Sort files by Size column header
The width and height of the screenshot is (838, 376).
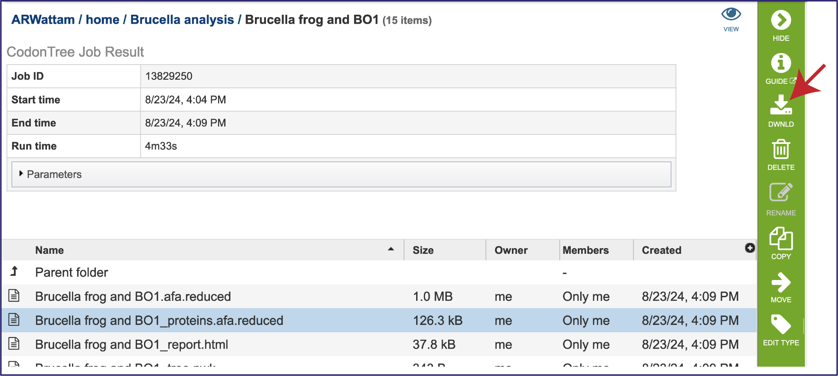(x=423, y=250)
